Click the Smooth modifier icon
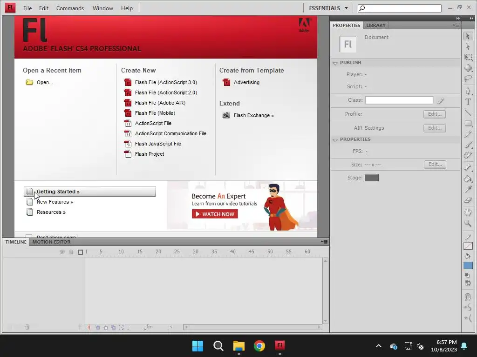Screen dimensions: 477x357 (468, 308)
